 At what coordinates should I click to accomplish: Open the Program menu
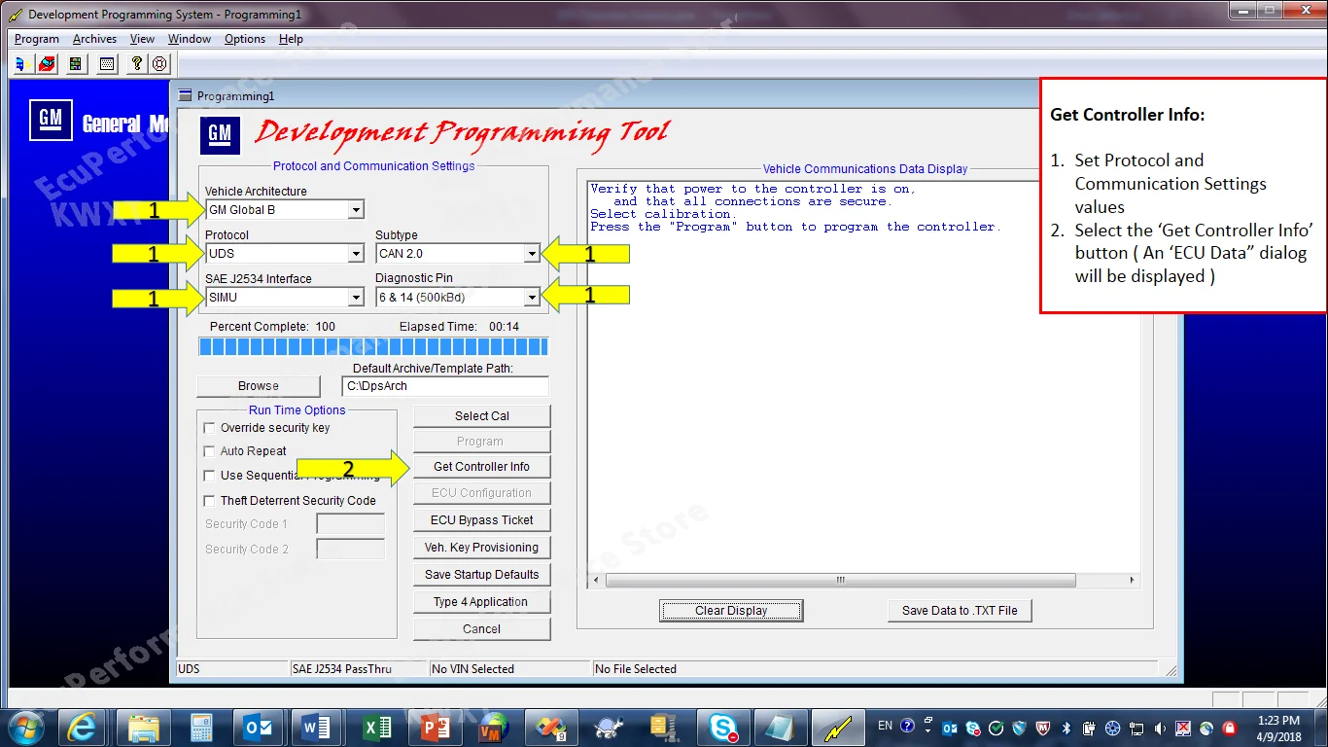point(37,39)
